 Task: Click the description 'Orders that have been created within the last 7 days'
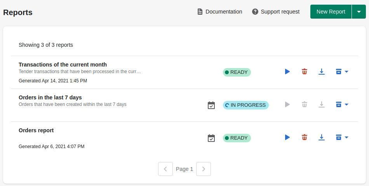[73, 104]
